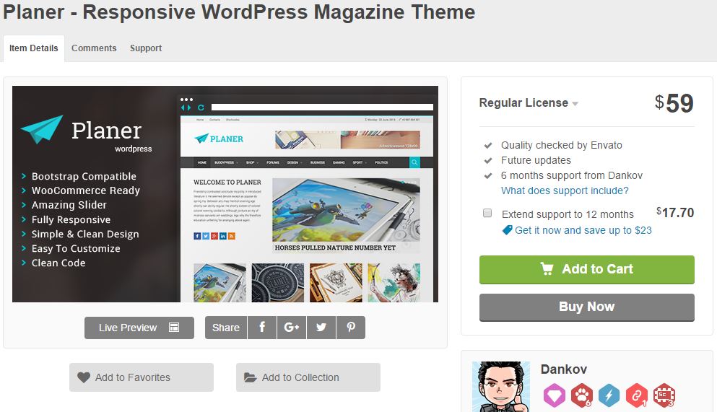
Task: Click the Planer paper plane logo
Action: [42, 129]
